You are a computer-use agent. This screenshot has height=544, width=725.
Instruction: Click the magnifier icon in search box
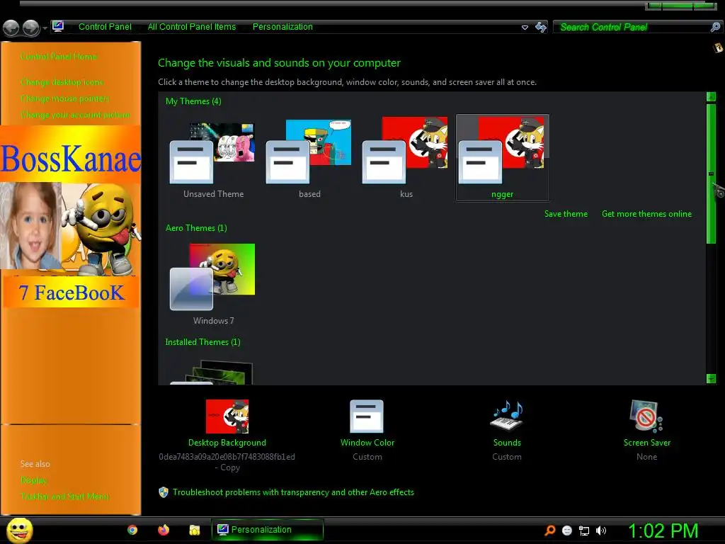715,28
